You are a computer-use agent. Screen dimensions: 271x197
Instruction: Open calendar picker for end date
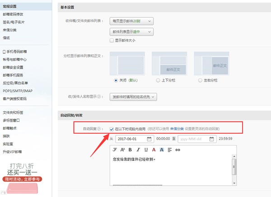(x=211, y=139)
